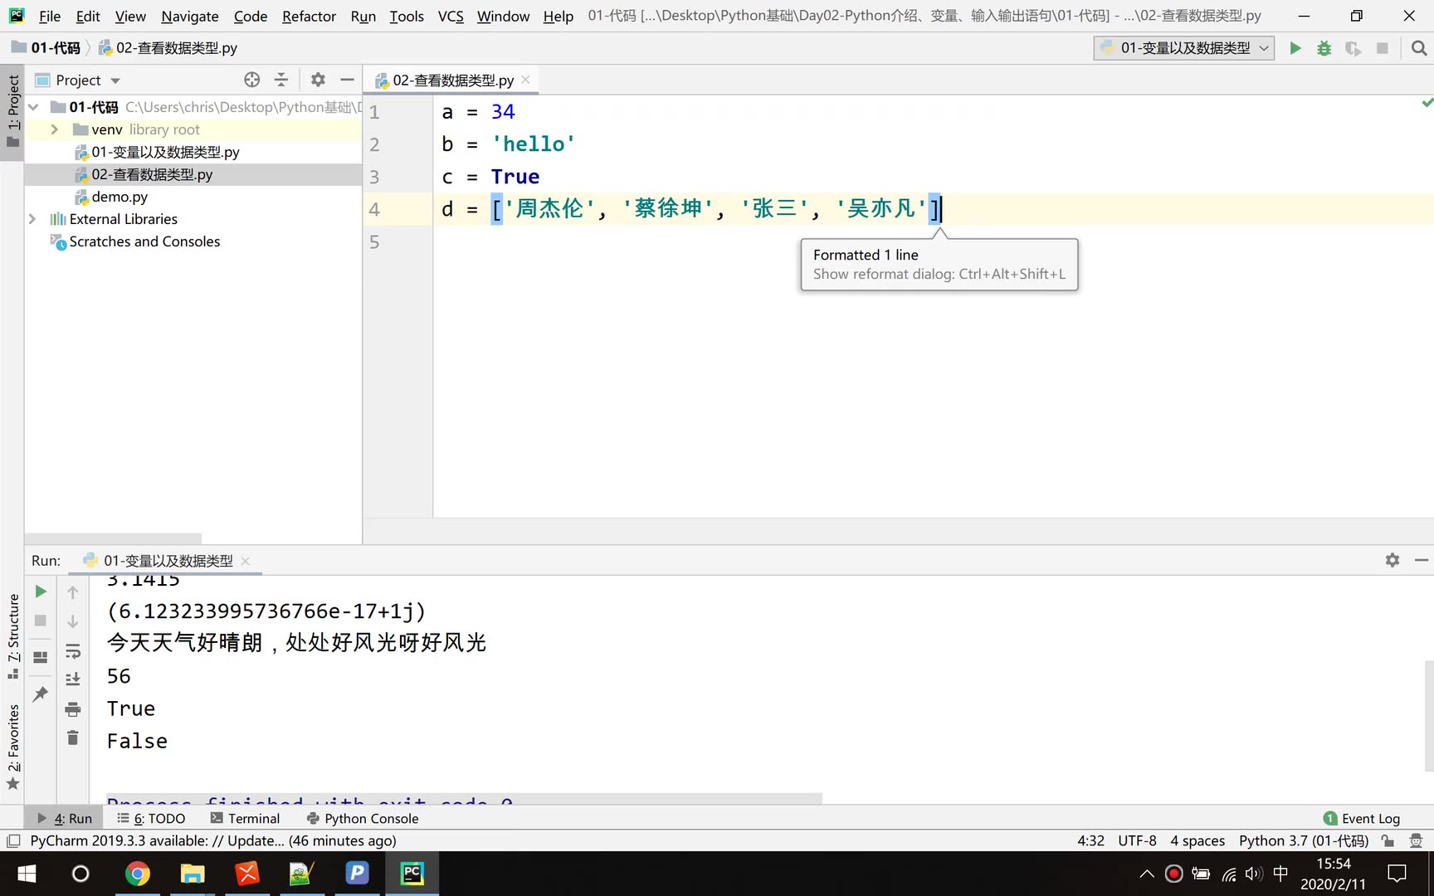This screenshot has height=896, width=1434.
Task: Toggle the 1: Project side tab
Action: click(x=12, y=110)
